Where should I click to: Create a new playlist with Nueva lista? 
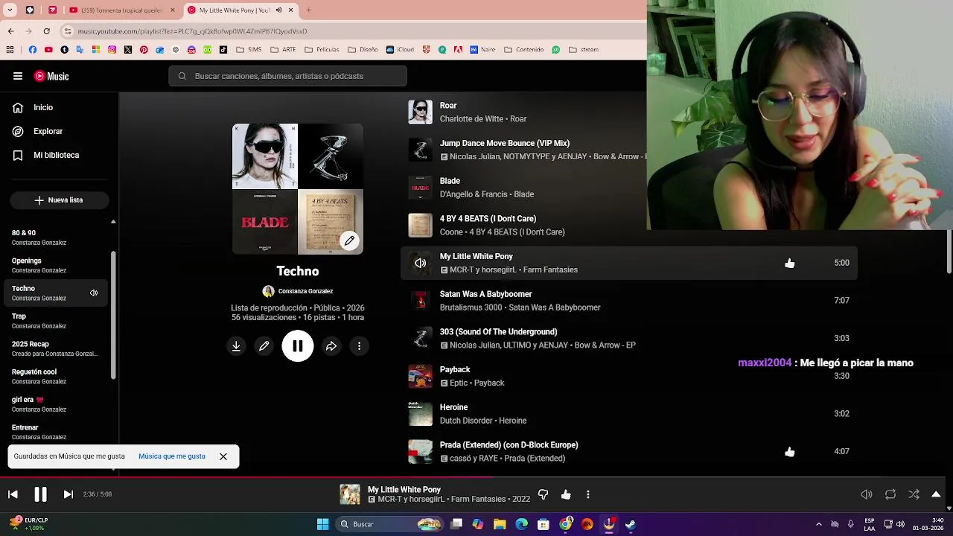(x=59, y=200)
